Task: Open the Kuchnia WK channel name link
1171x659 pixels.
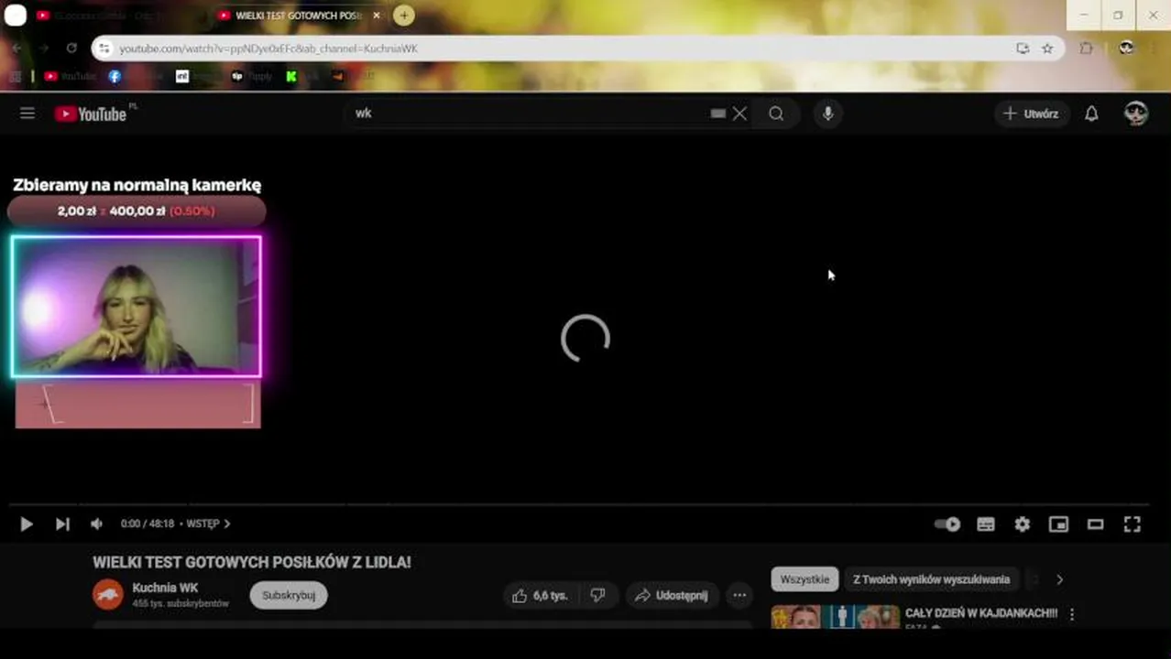Action: (x=165, y=588)
